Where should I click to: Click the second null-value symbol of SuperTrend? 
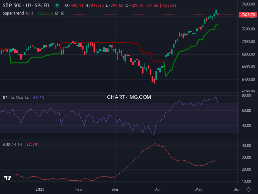tap(63, 13)
